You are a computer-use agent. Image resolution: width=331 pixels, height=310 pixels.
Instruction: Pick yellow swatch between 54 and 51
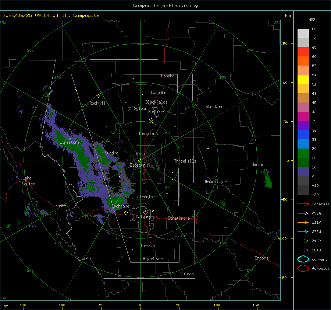click(303, 80)
